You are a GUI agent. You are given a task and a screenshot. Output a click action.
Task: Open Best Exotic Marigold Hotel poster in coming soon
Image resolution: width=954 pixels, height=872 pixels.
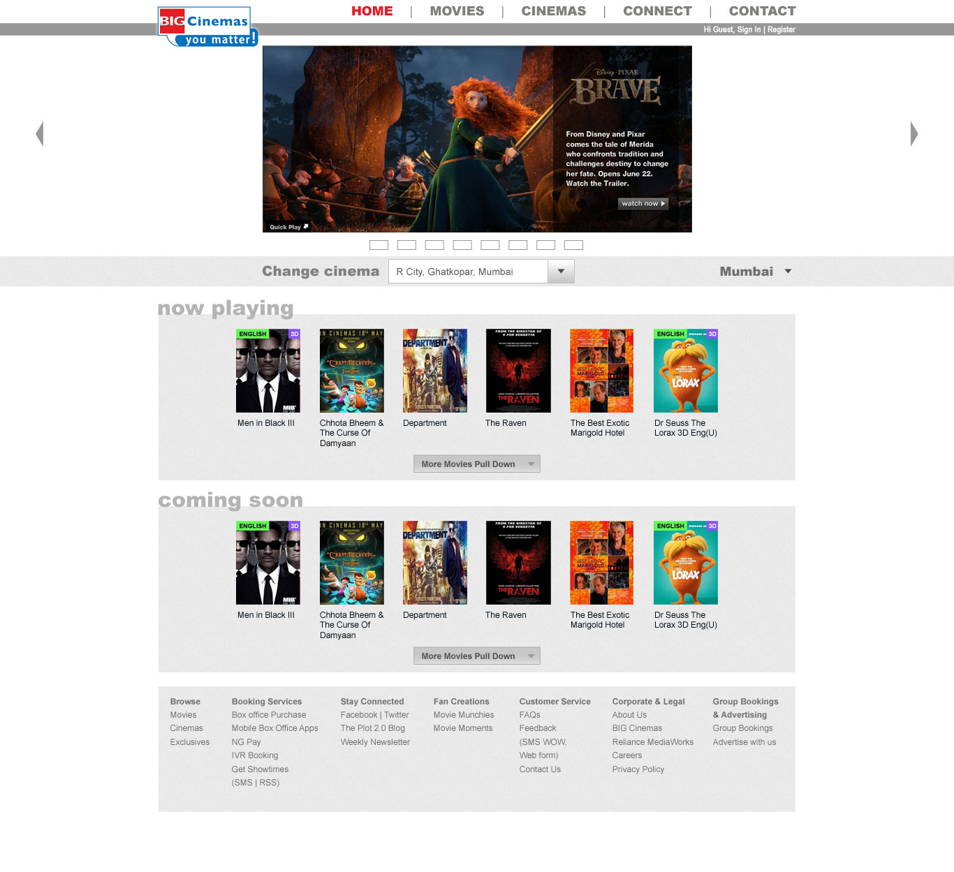(x=602, y=563)
